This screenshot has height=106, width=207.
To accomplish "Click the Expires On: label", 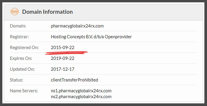I will coord(21,58).
